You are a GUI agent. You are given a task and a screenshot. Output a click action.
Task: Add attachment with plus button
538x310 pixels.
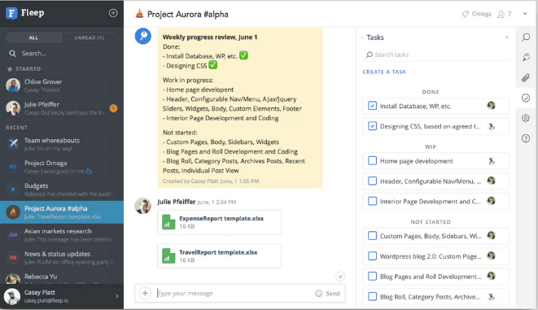(x=145, y=293)
